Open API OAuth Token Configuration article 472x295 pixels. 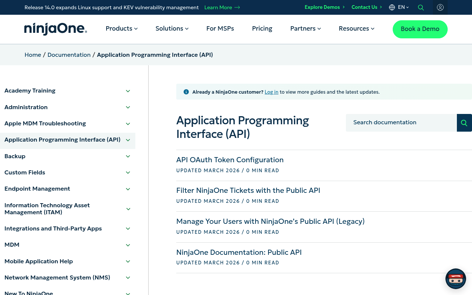(230, 160)
